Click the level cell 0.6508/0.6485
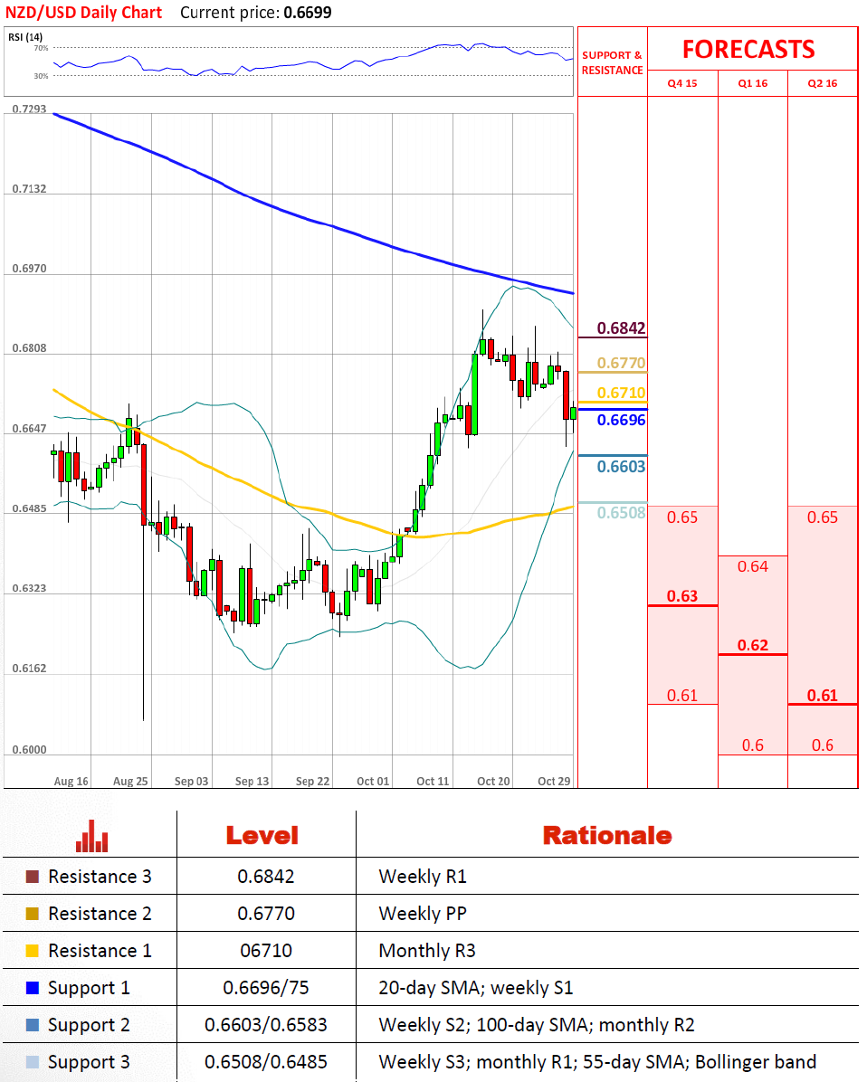Viewport: 867px width, 1082px height. click(x=266, y=1062)
